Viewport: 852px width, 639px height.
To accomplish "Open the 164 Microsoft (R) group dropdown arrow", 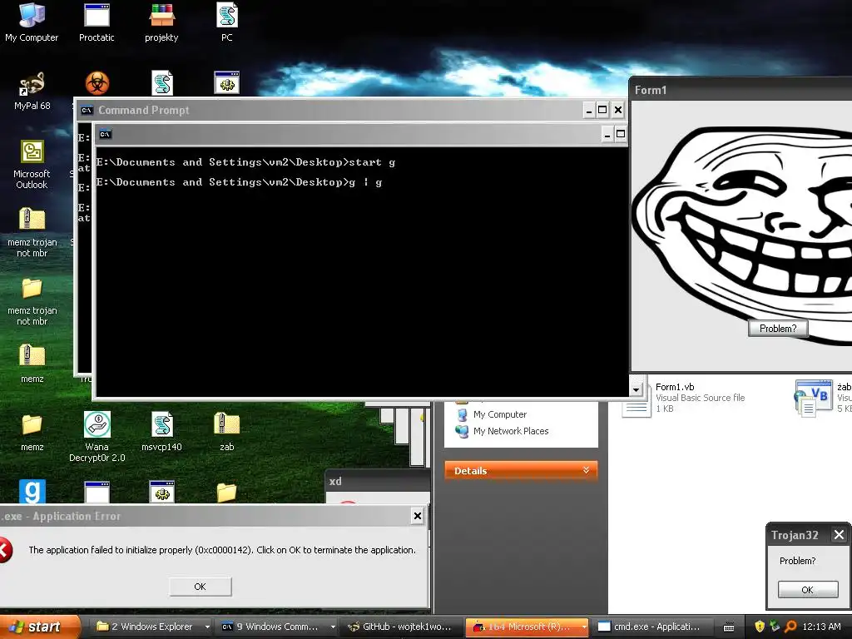I will (584, 627).
